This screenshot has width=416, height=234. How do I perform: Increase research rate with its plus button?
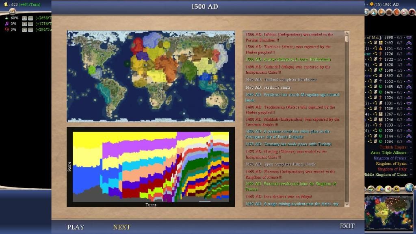click(24, 18)
